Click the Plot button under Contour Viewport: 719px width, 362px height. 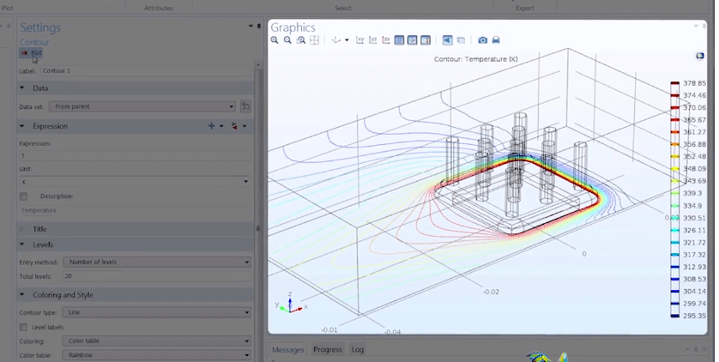pos(32,53)
